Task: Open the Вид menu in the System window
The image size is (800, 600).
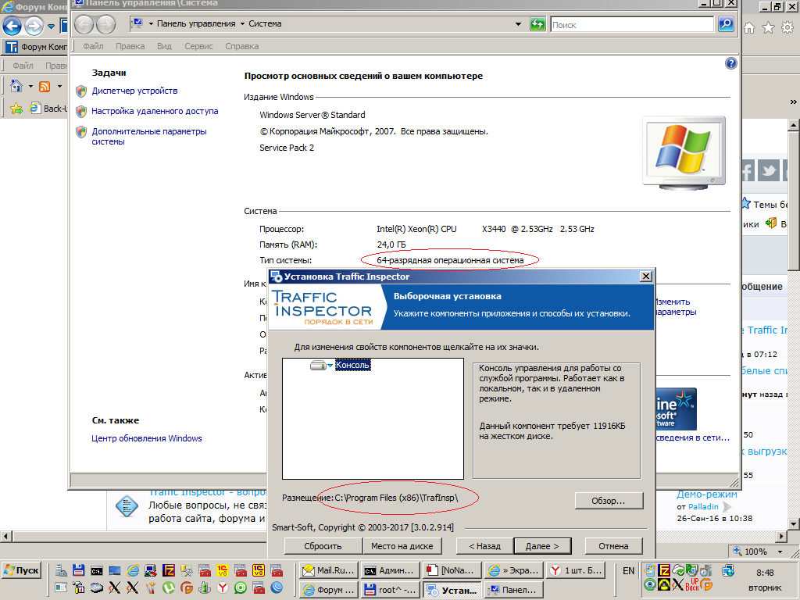Action: click(164, 46)
